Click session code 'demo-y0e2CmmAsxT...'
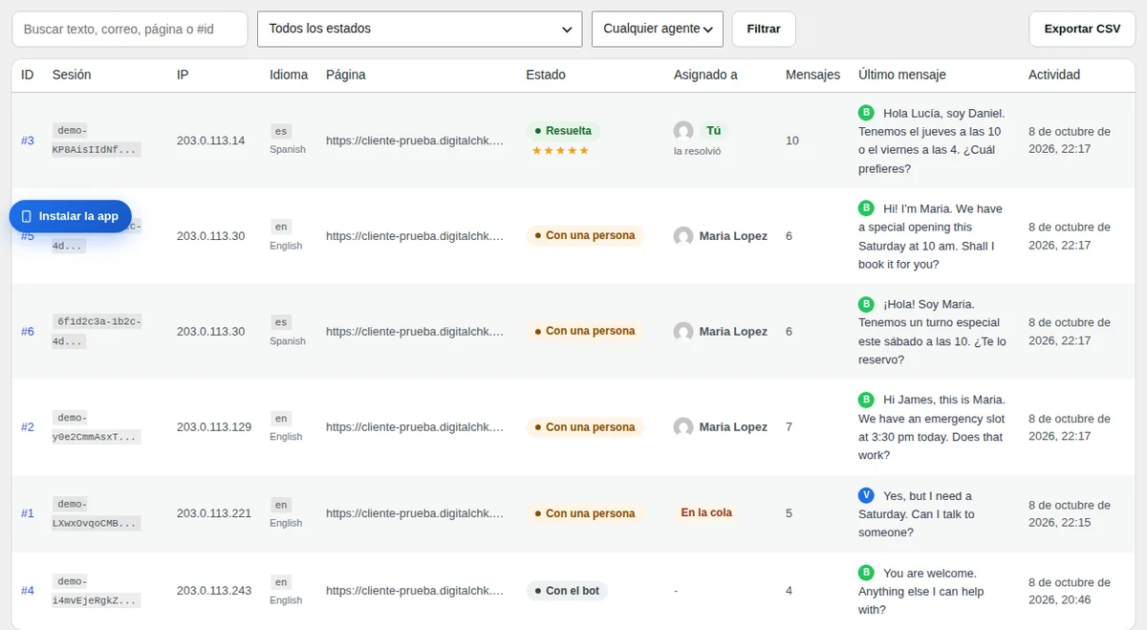This screenshot has width=1147, height=630. [97, 427]
